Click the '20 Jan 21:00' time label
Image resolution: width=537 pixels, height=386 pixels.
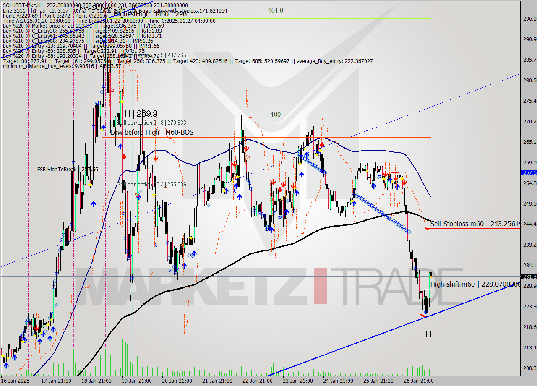[x=177, y=381]
